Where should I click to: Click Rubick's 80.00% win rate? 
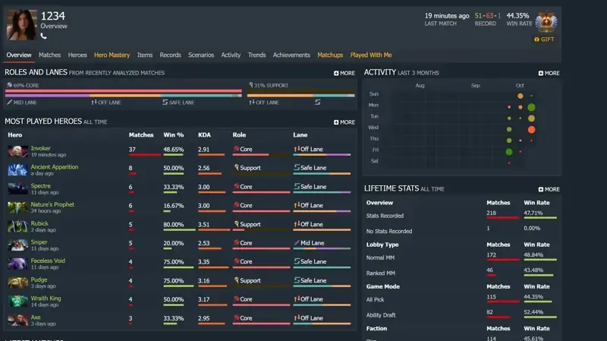click(x=174, y=224)
